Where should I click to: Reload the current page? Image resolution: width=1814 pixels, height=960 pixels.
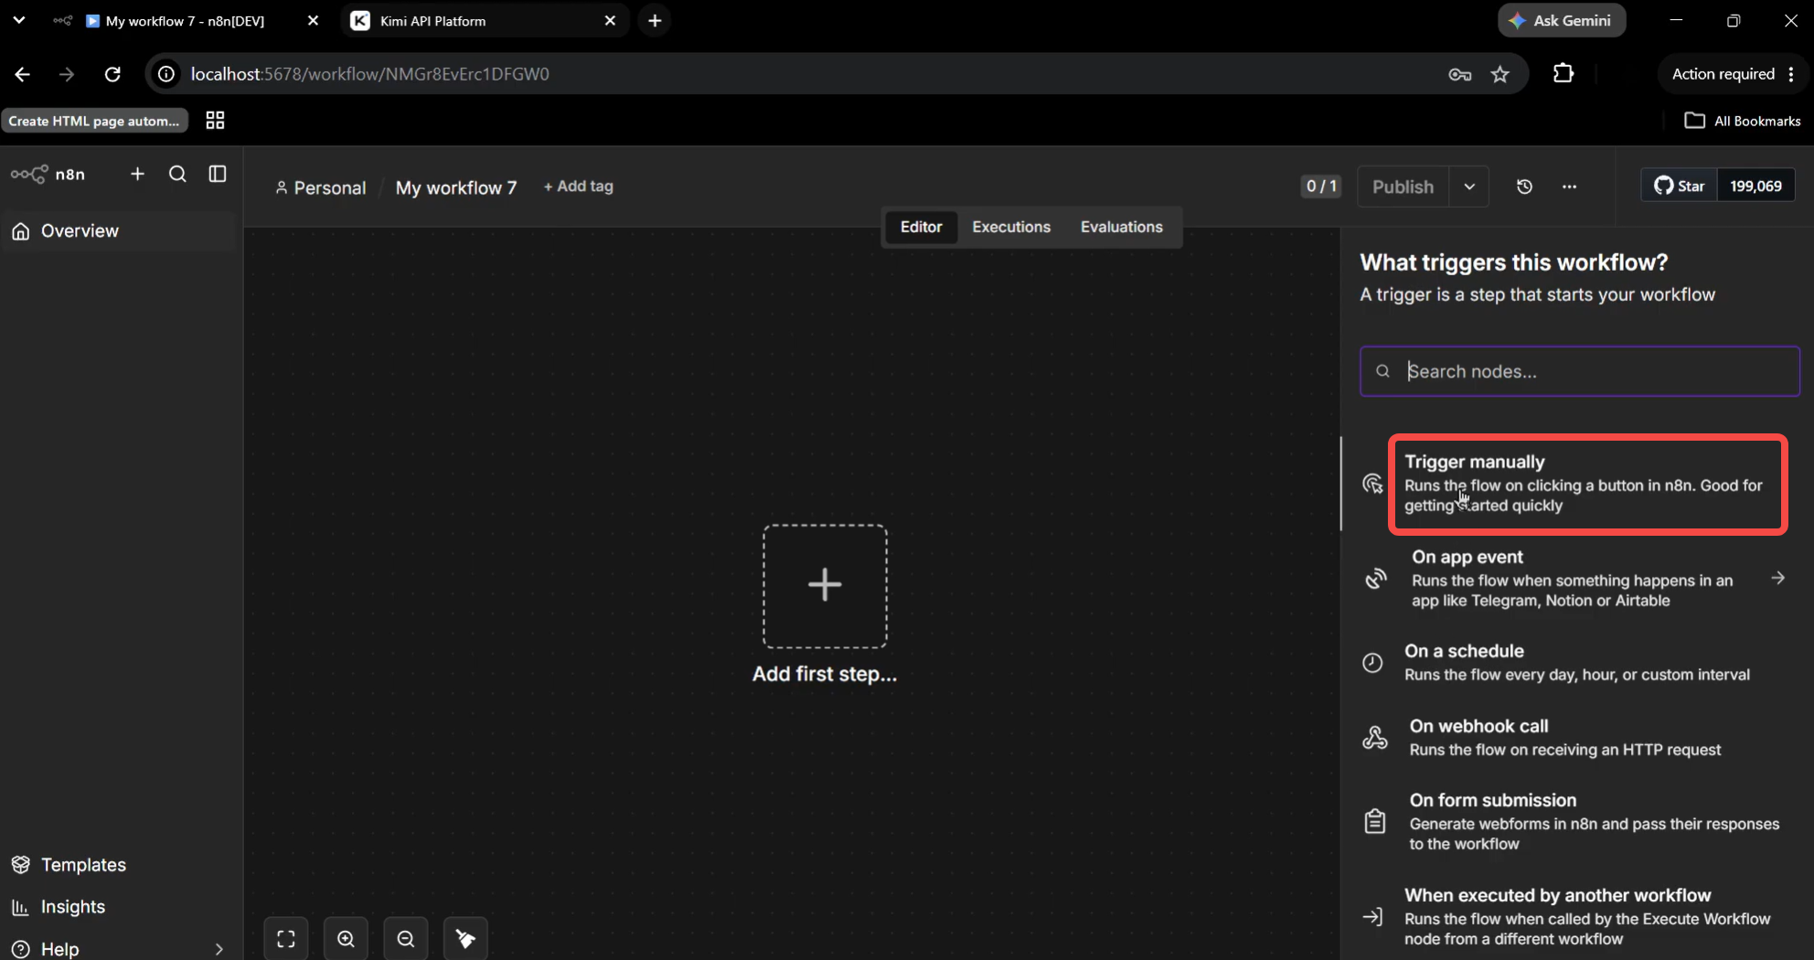pos(112,74)
